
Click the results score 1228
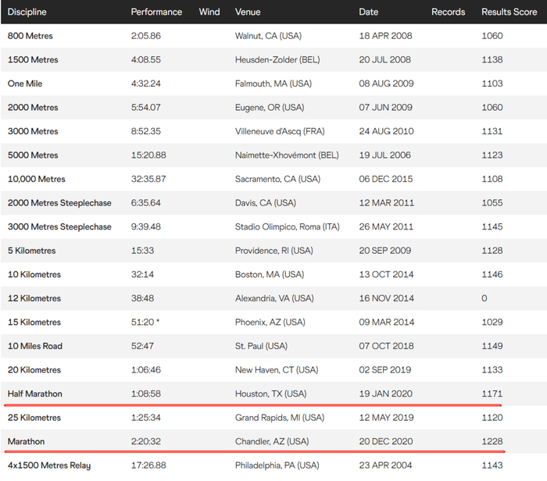[x=493, y=441]
